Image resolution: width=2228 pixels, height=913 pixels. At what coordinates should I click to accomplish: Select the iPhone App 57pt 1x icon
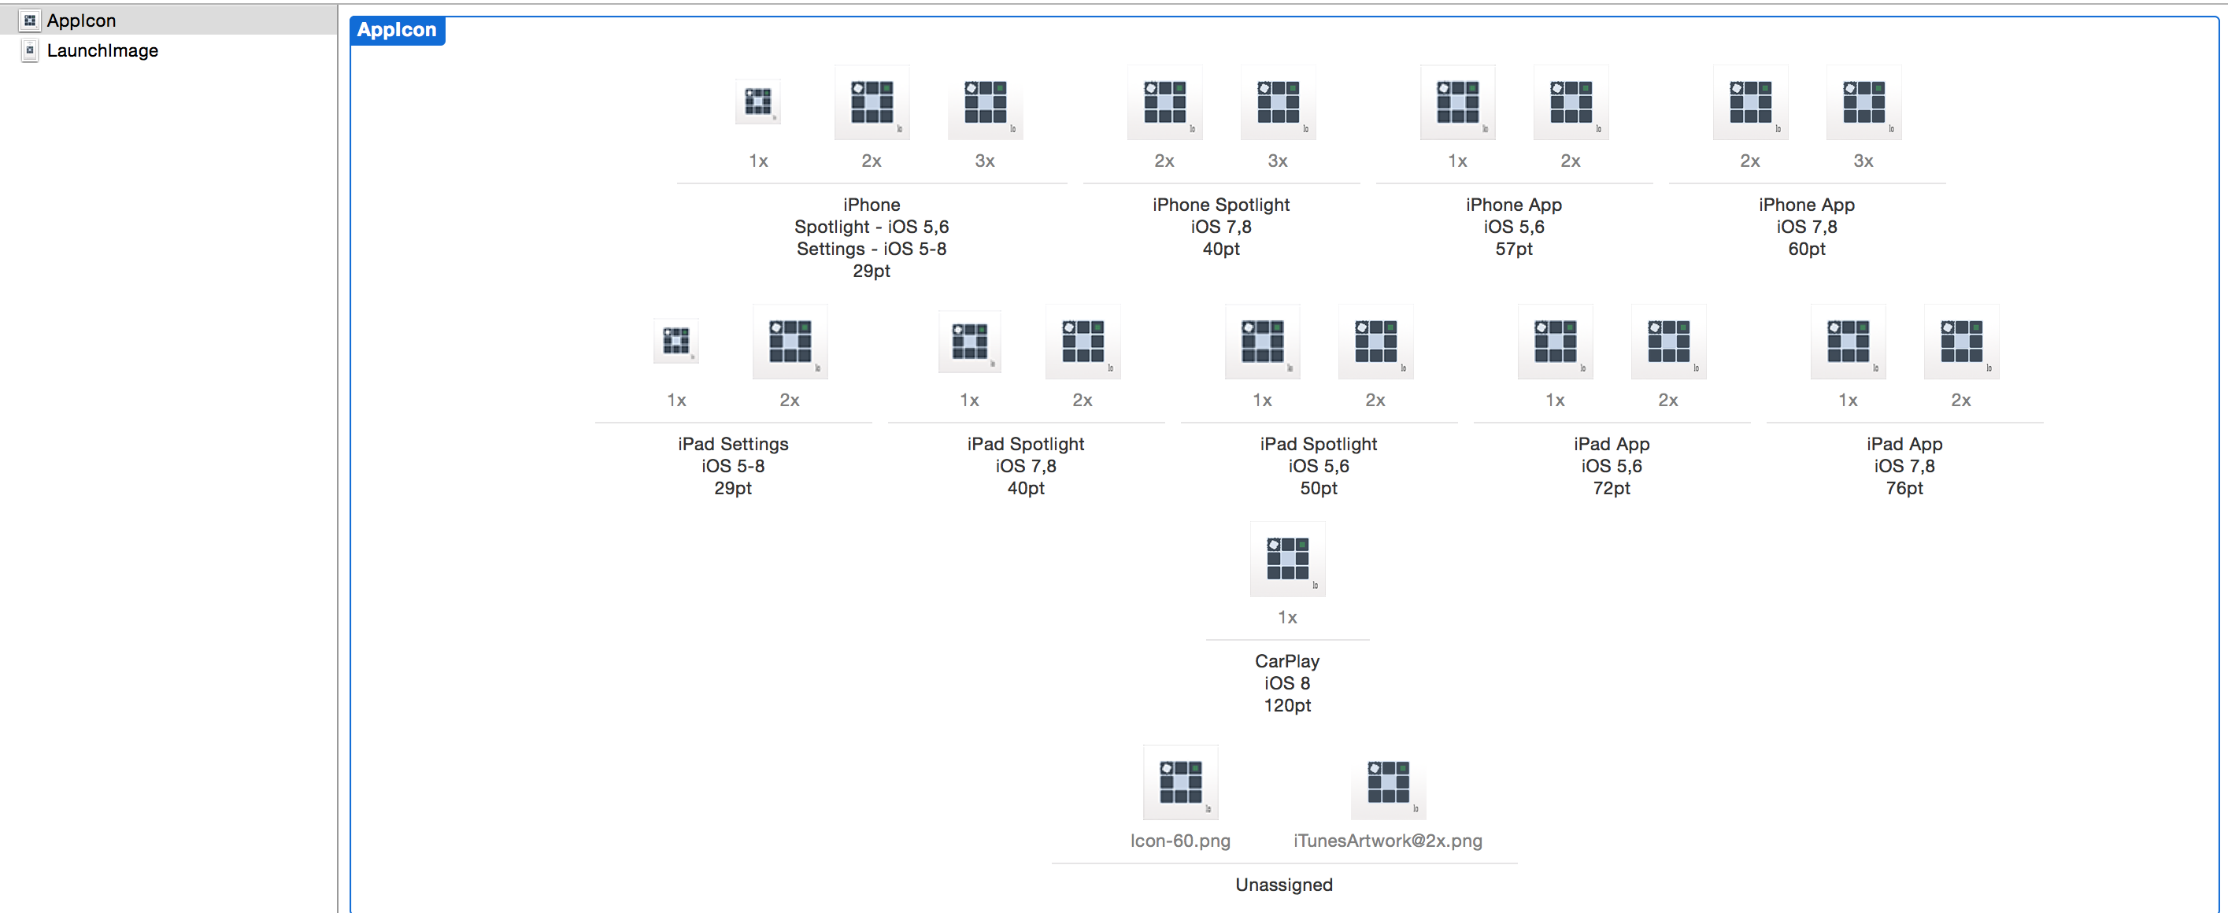pyautogui.click(x=1457, y=102)
